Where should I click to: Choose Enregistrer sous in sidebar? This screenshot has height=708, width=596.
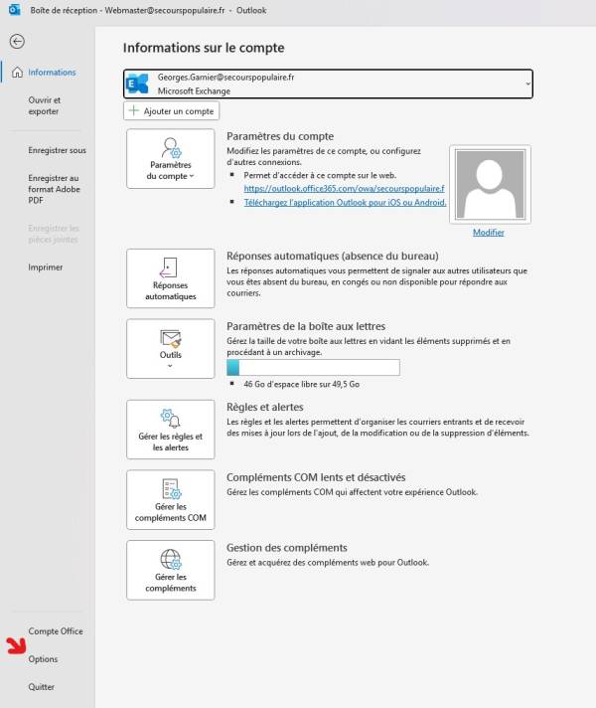coord(57,150)
